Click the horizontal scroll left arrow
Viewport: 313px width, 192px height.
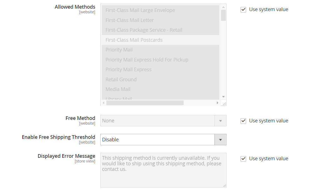pyautogui.click(x=104, y=103)
